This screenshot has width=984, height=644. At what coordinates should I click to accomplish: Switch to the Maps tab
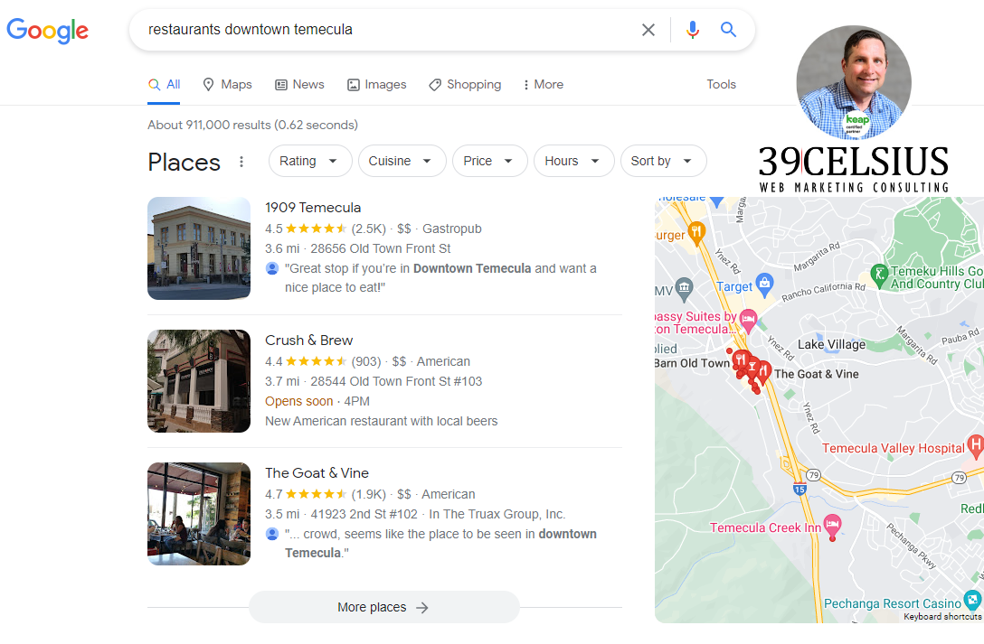[x=227, y=85]
